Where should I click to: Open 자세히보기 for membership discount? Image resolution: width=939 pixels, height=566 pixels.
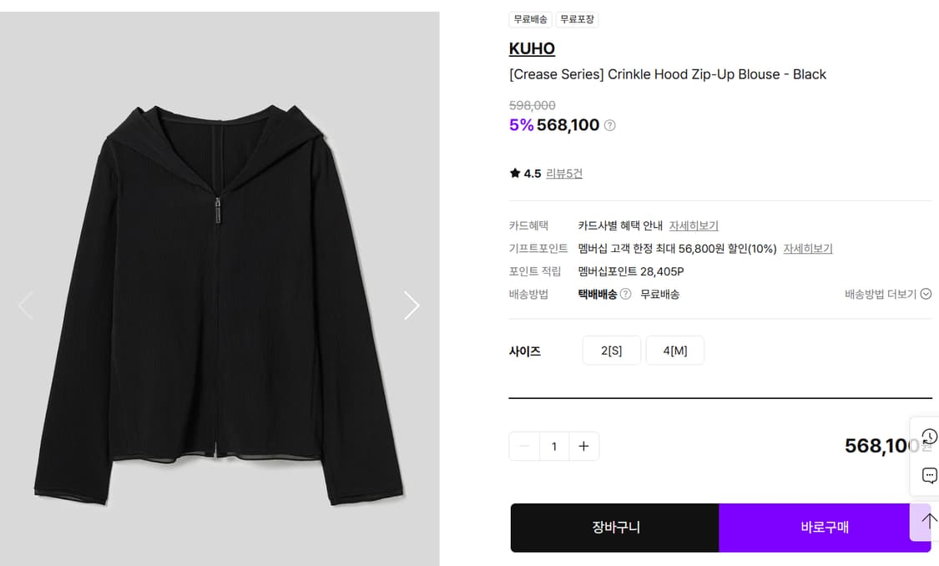807,248
